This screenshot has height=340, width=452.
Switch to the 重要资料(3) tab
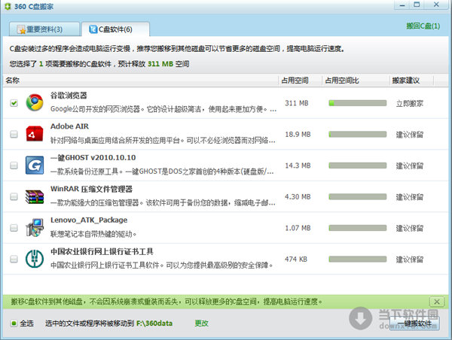click(44, 29)
